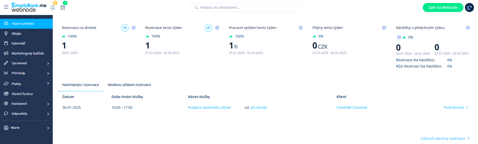Click Zpět na Webnode button
The image size is (478, 144).
click(443, 7)
